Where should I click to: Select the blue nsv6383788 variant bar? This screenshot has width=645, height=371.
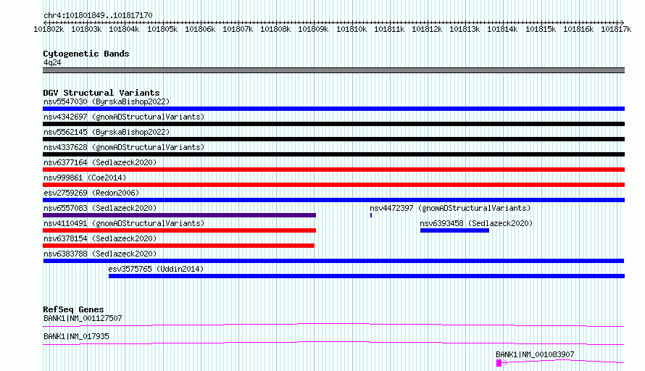333,261
